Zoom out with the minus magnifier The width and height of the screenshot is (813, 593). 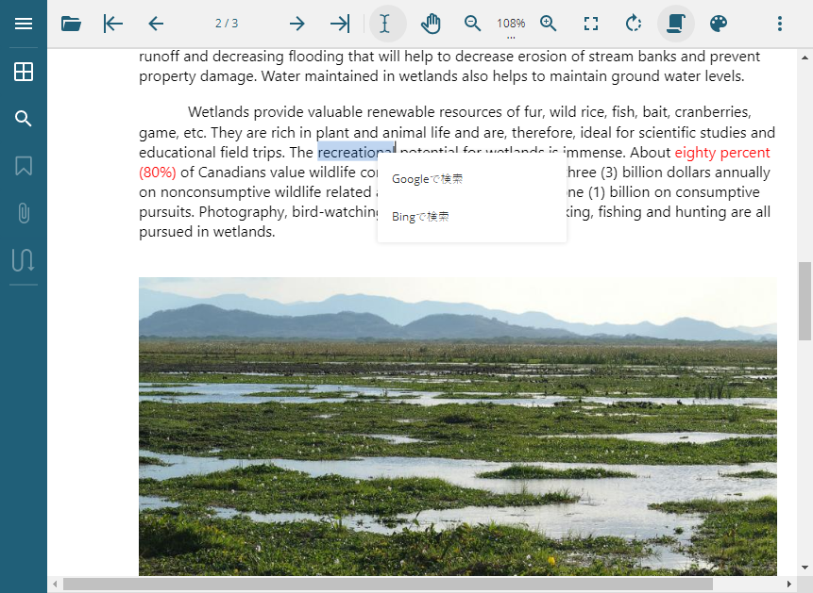(472, 24)
